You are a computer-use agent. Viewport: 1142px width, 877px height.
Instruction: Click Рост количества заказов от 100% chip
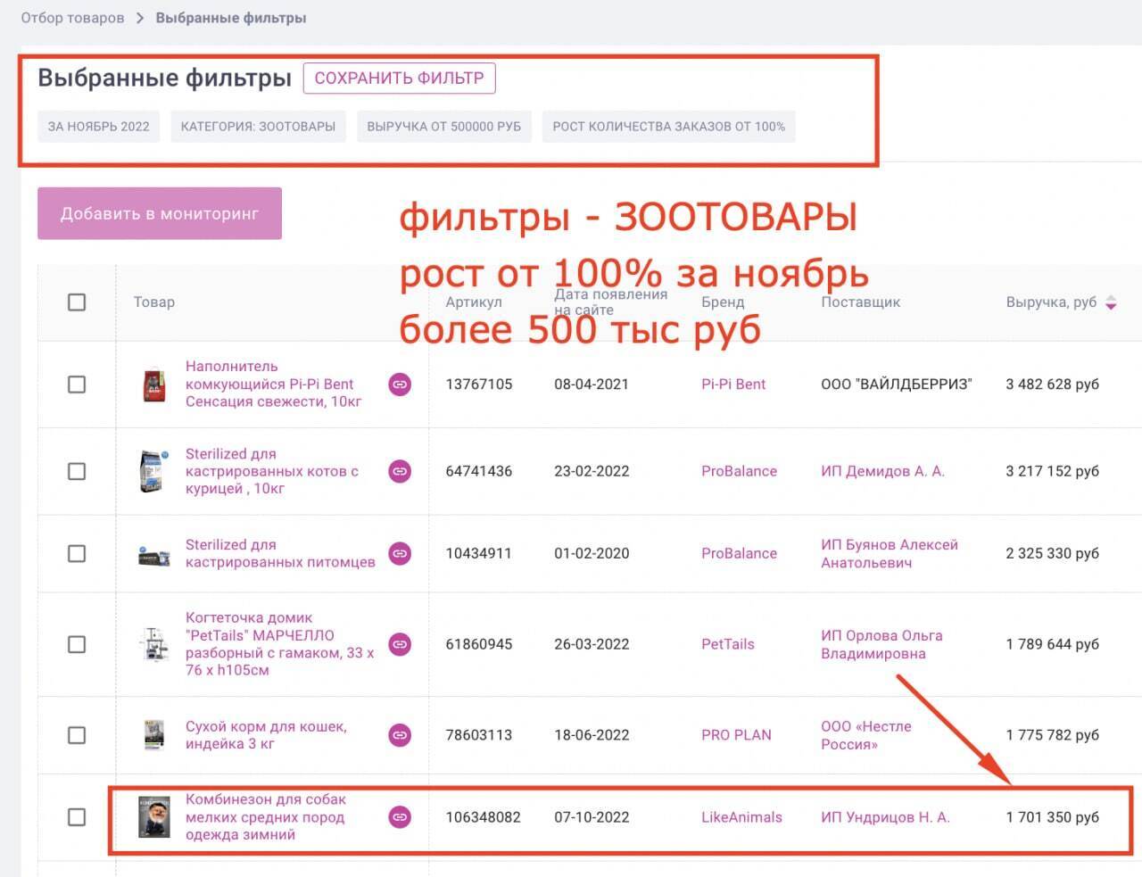[669, 127]
